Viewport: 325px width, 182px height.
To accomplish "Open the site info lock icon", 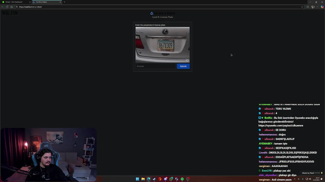I will pyautogui.click(x=17, y=7).
